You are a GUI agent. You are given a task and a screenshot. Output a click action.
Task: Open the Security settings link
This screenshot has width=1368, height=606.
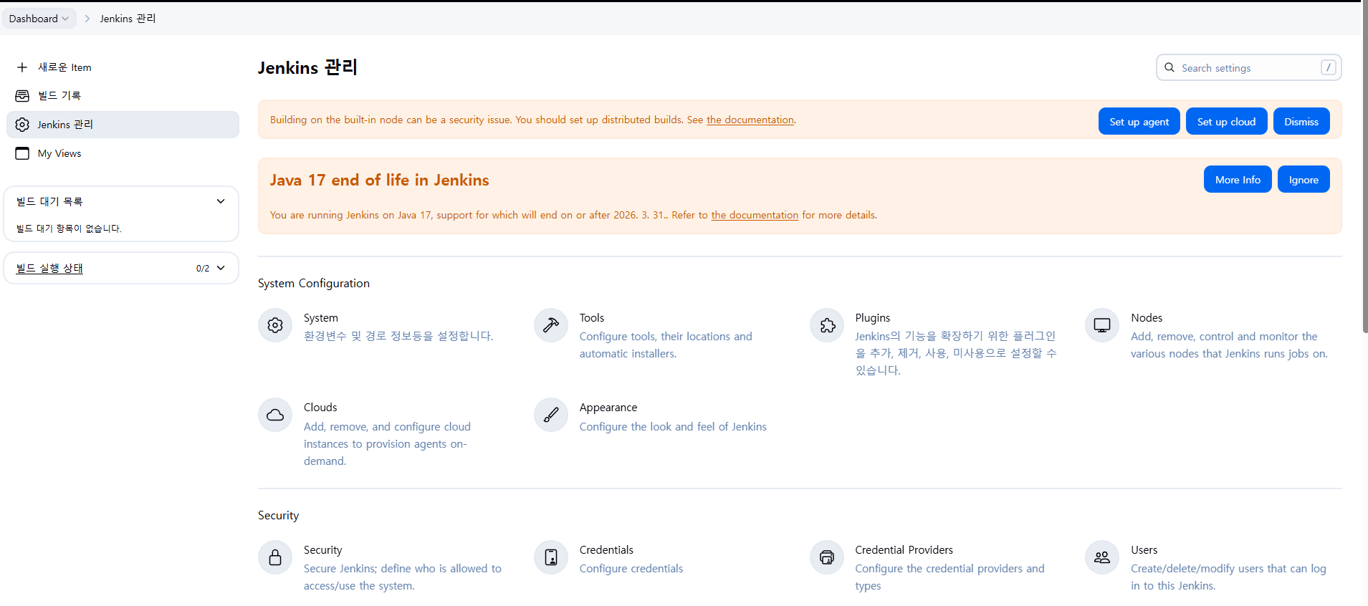[322, 549]
